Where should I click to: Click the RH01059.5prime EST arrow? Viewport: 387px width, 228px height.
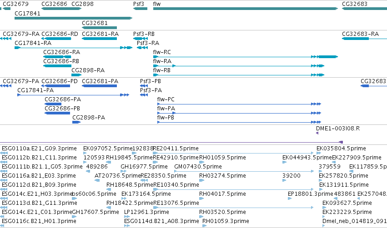point(201,162)
